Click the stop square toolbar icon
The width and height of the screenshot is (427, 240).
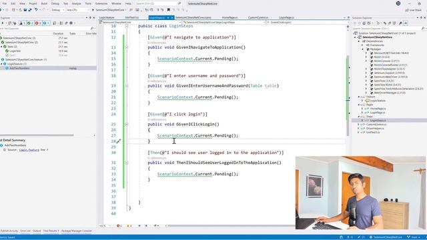click(x=169, y=10)
